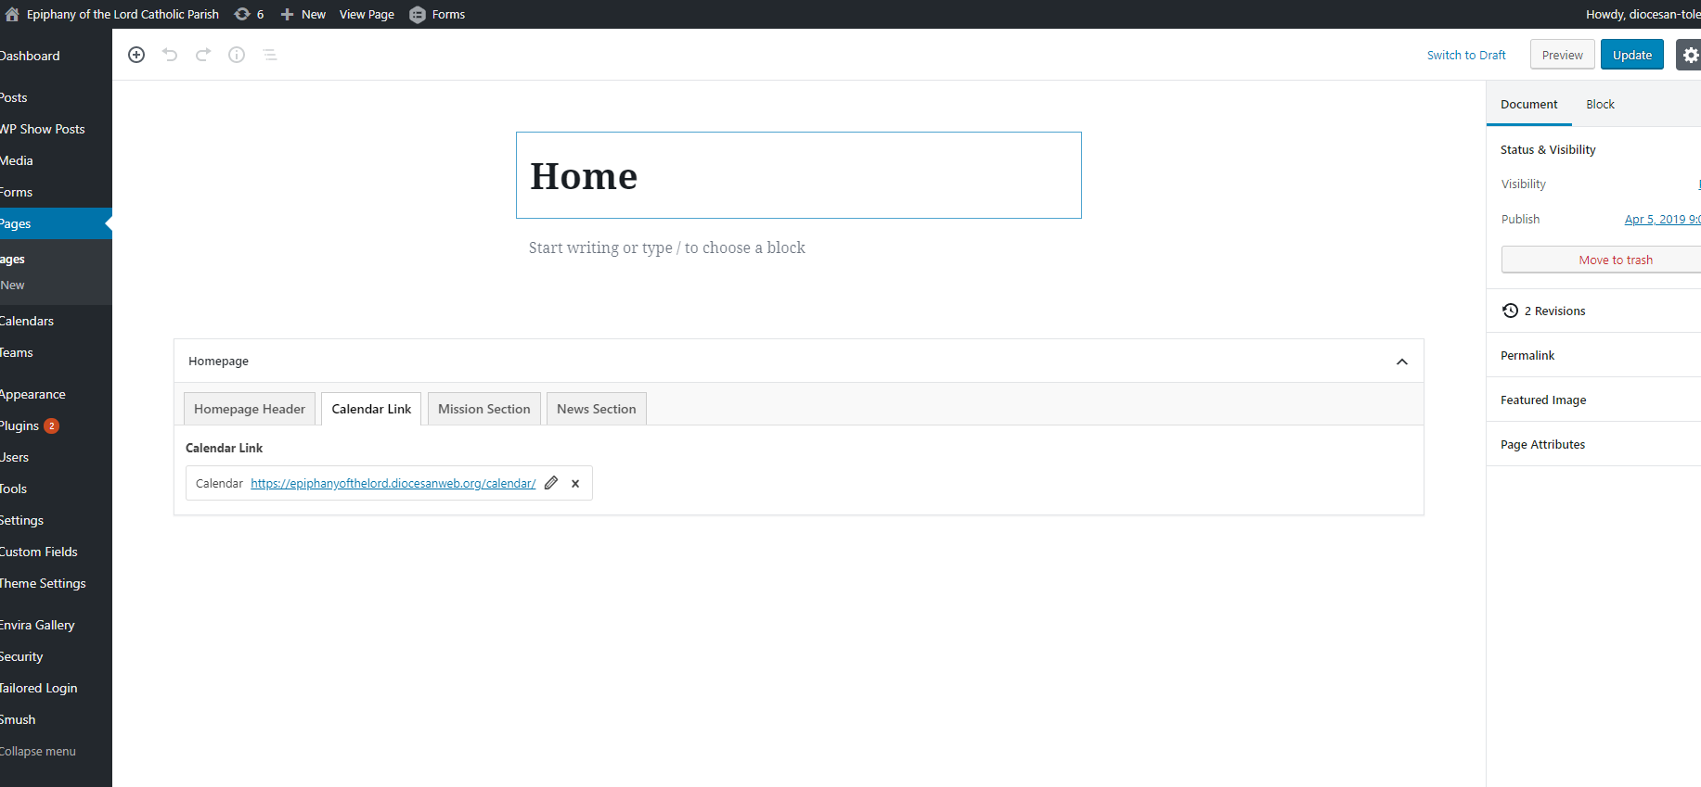Remove the Calendar link with X icon

click(575, 483)
